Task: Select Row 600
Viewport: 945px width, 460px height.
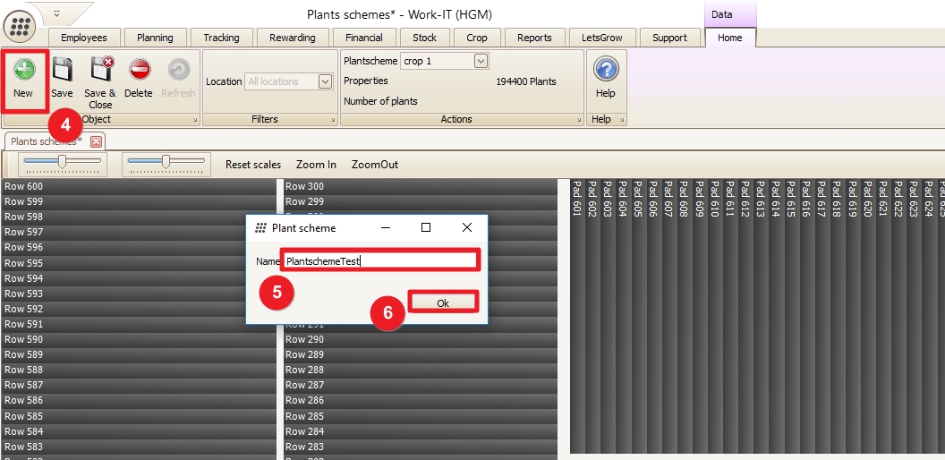Action: point(139,186)
